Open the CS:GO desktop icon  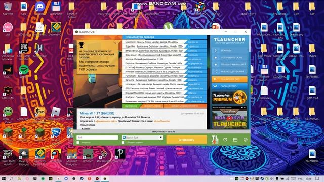coord(40,113)
